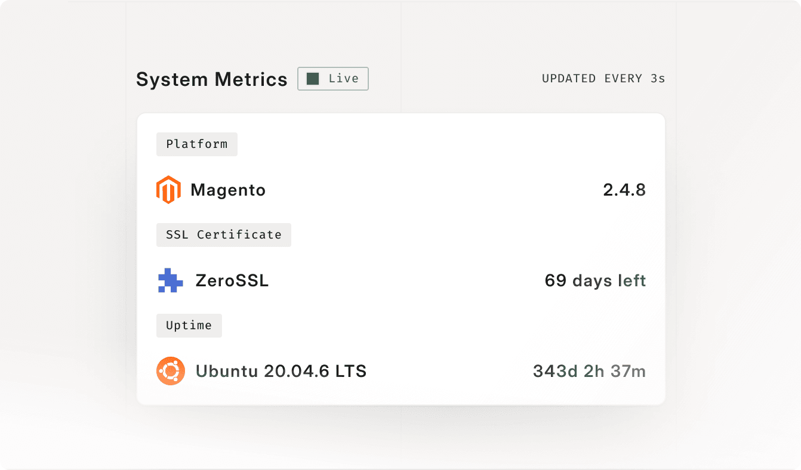Screen dimensions: 801x470
Task: Click the Live status badge
Action: [333, 79]
